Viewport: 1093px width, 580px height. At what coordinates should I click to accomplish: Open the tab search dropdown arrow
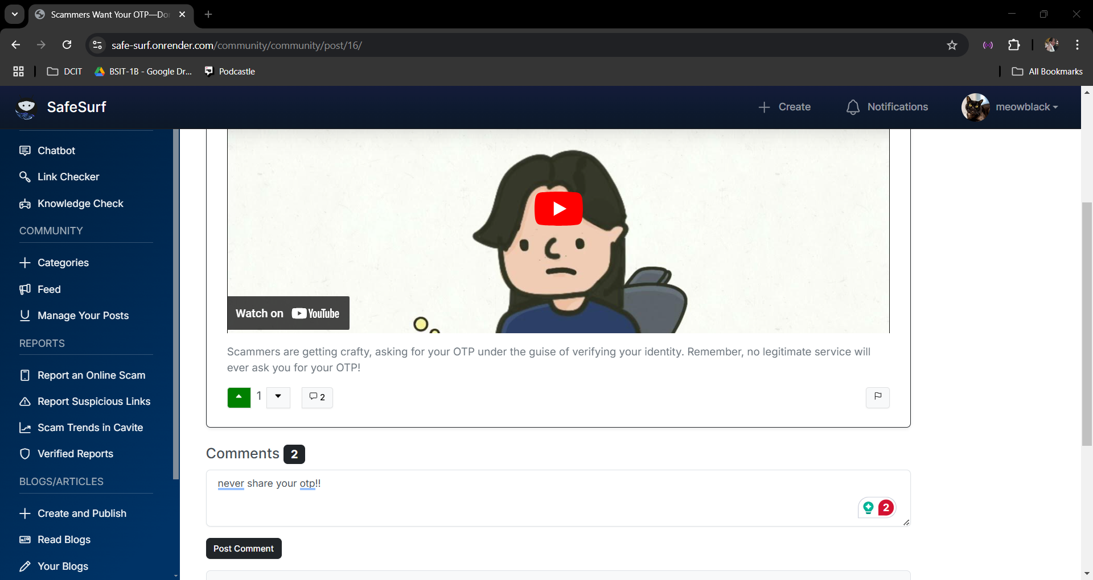(x=15, y=14)
